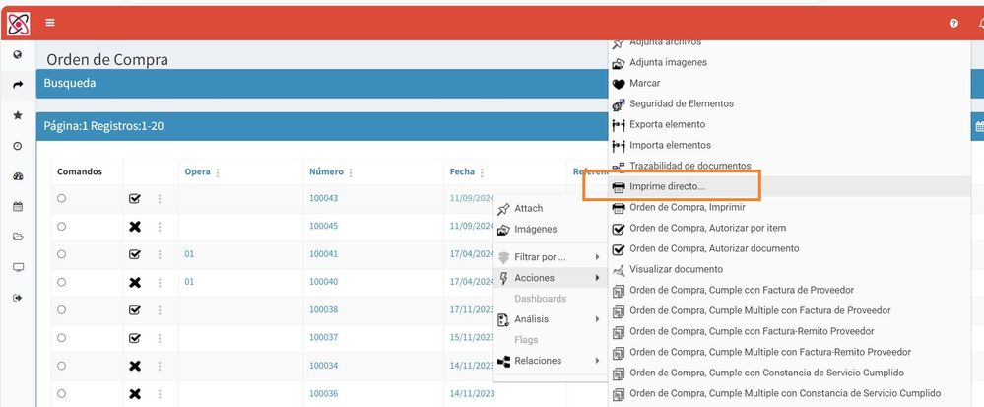Select radio button for order 100045
The height and width of the screenshot is (407, 984).
click(61, 226)
